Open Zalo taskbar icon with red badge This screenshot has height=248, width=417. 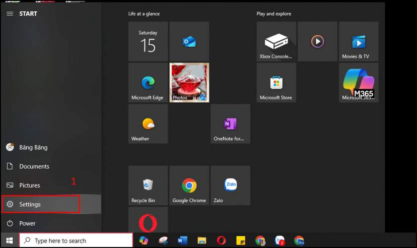click(x=280, y=241)
